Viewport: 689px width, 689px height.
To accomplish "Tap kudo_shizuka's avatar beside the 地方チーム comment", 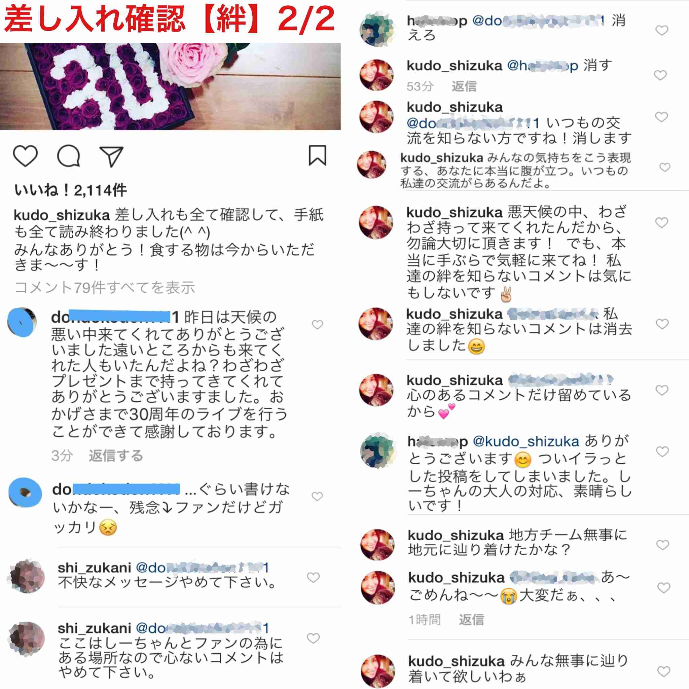I will (x=377, y=545).
